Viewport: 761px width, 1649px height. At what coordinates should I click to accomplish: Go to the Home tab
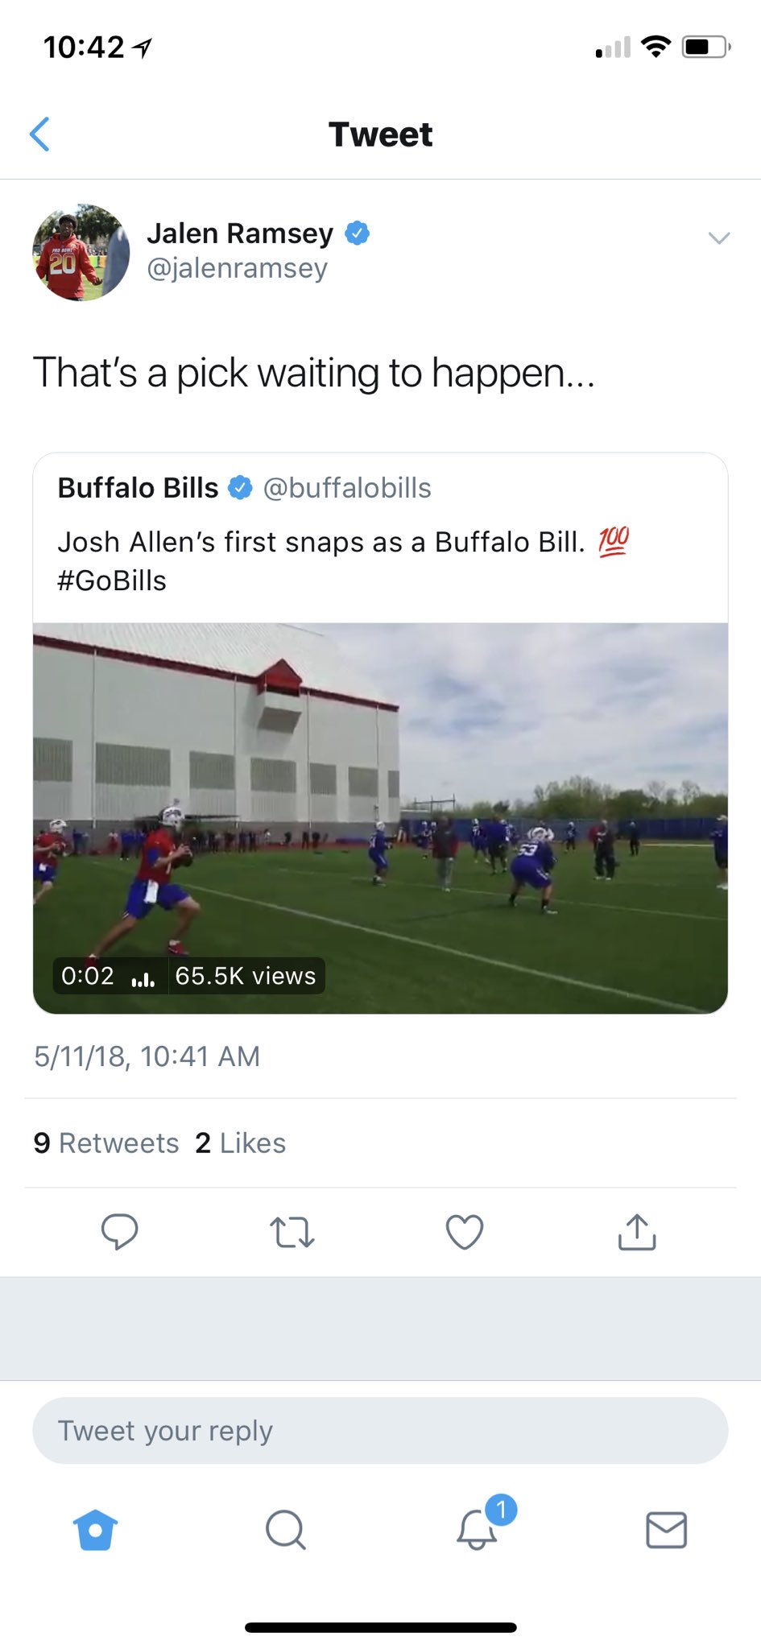tap(95, 1530)
